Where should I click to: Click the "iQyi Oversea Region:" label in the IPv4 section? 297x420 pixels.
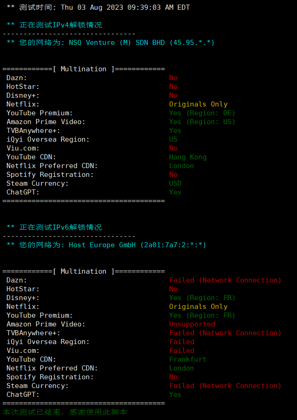(x=48, y=140)
